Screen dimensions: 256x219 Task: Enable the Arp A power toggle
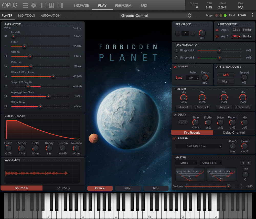[217, 29]
